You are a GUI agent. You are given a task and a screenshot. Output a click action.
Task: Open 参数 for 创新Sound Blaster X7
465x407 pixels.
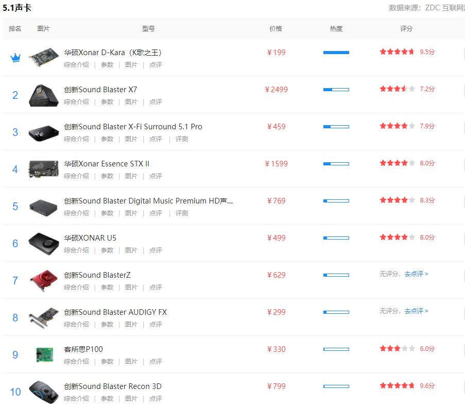tap(107, 102)
